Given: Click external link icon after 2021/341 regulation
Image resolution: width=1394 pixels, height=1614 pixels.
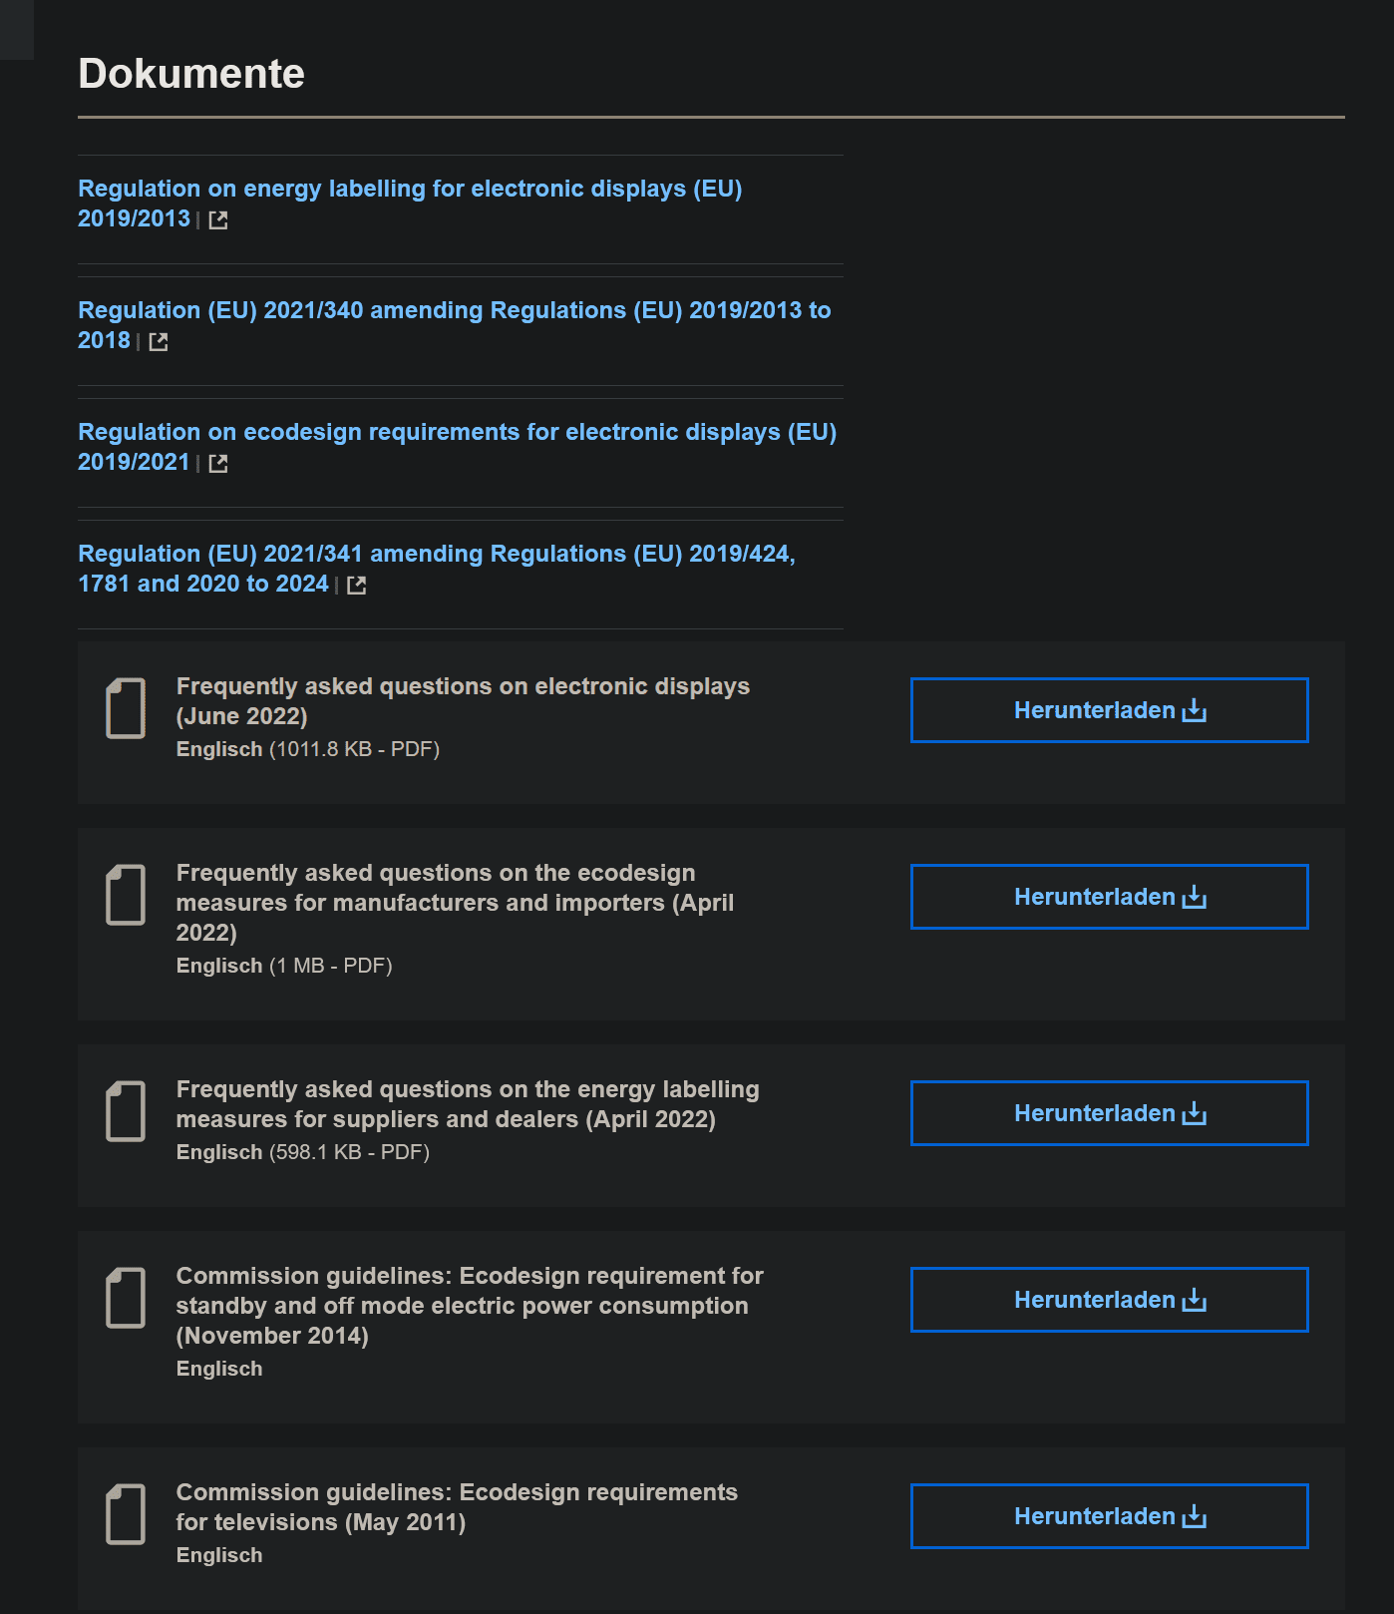Looking at the screenshot, I should click(357, 586).
